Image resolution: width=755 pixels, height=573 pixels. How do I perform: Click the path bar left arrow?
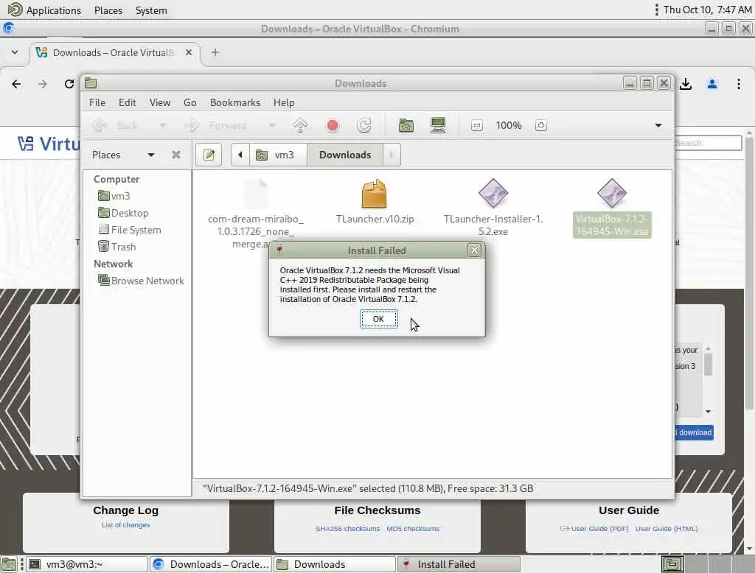[x=240, y=155]
